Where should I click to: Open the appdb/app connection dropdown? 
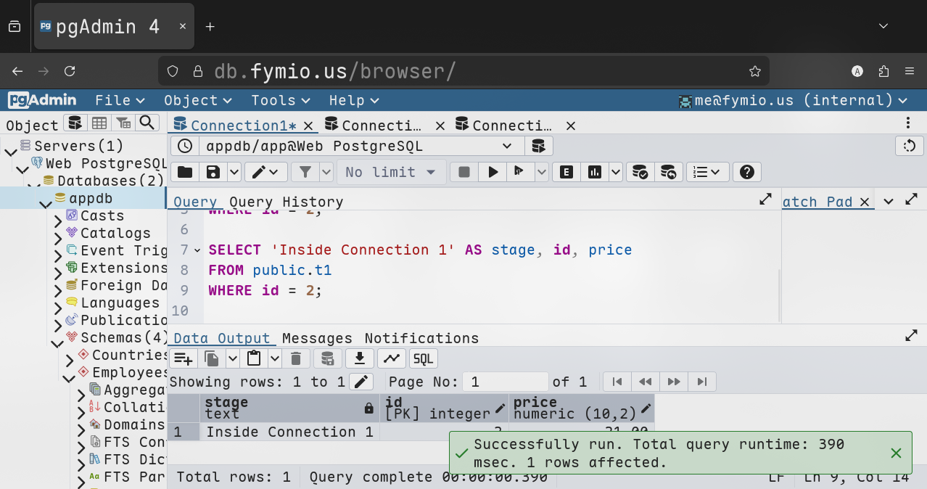(x=506, y=146)
